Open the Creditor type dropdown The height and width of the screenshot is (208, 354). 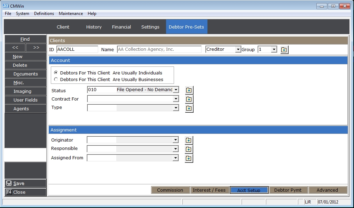coord(238,50)
